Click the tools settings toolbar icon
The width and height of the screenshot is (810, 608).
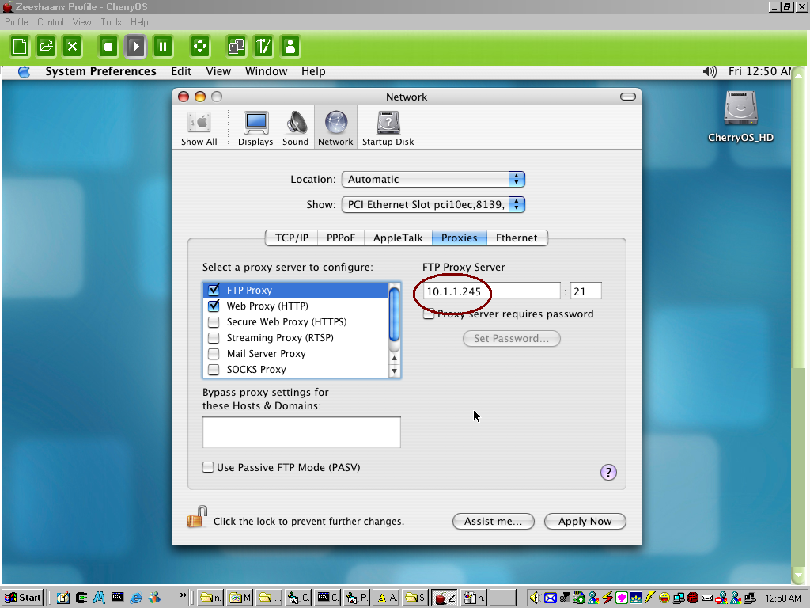(263, 47)
